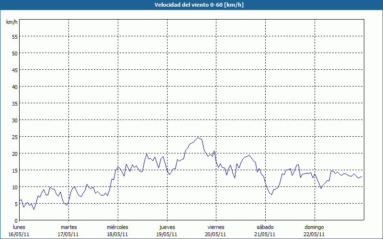Select the date label 21/05/11
Viewport: 383px width, 239px height.
point(265,234)
